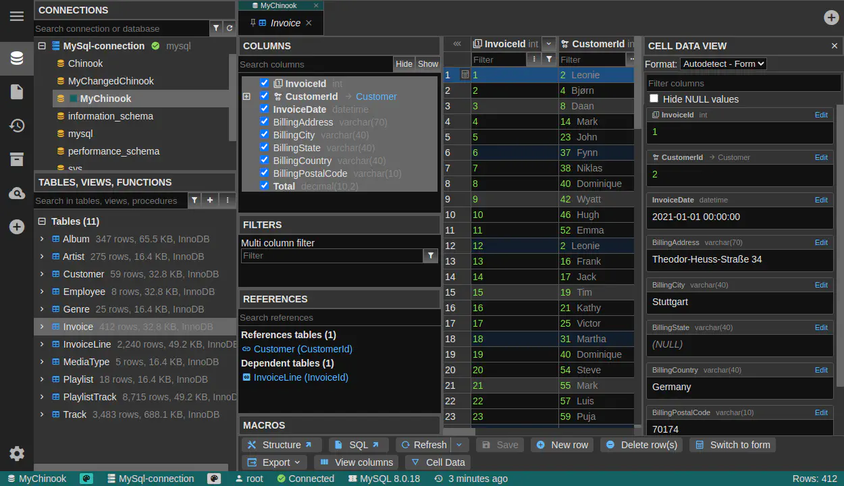Refresh the connections list
This screenshot has height=486, width=844.
230,28
